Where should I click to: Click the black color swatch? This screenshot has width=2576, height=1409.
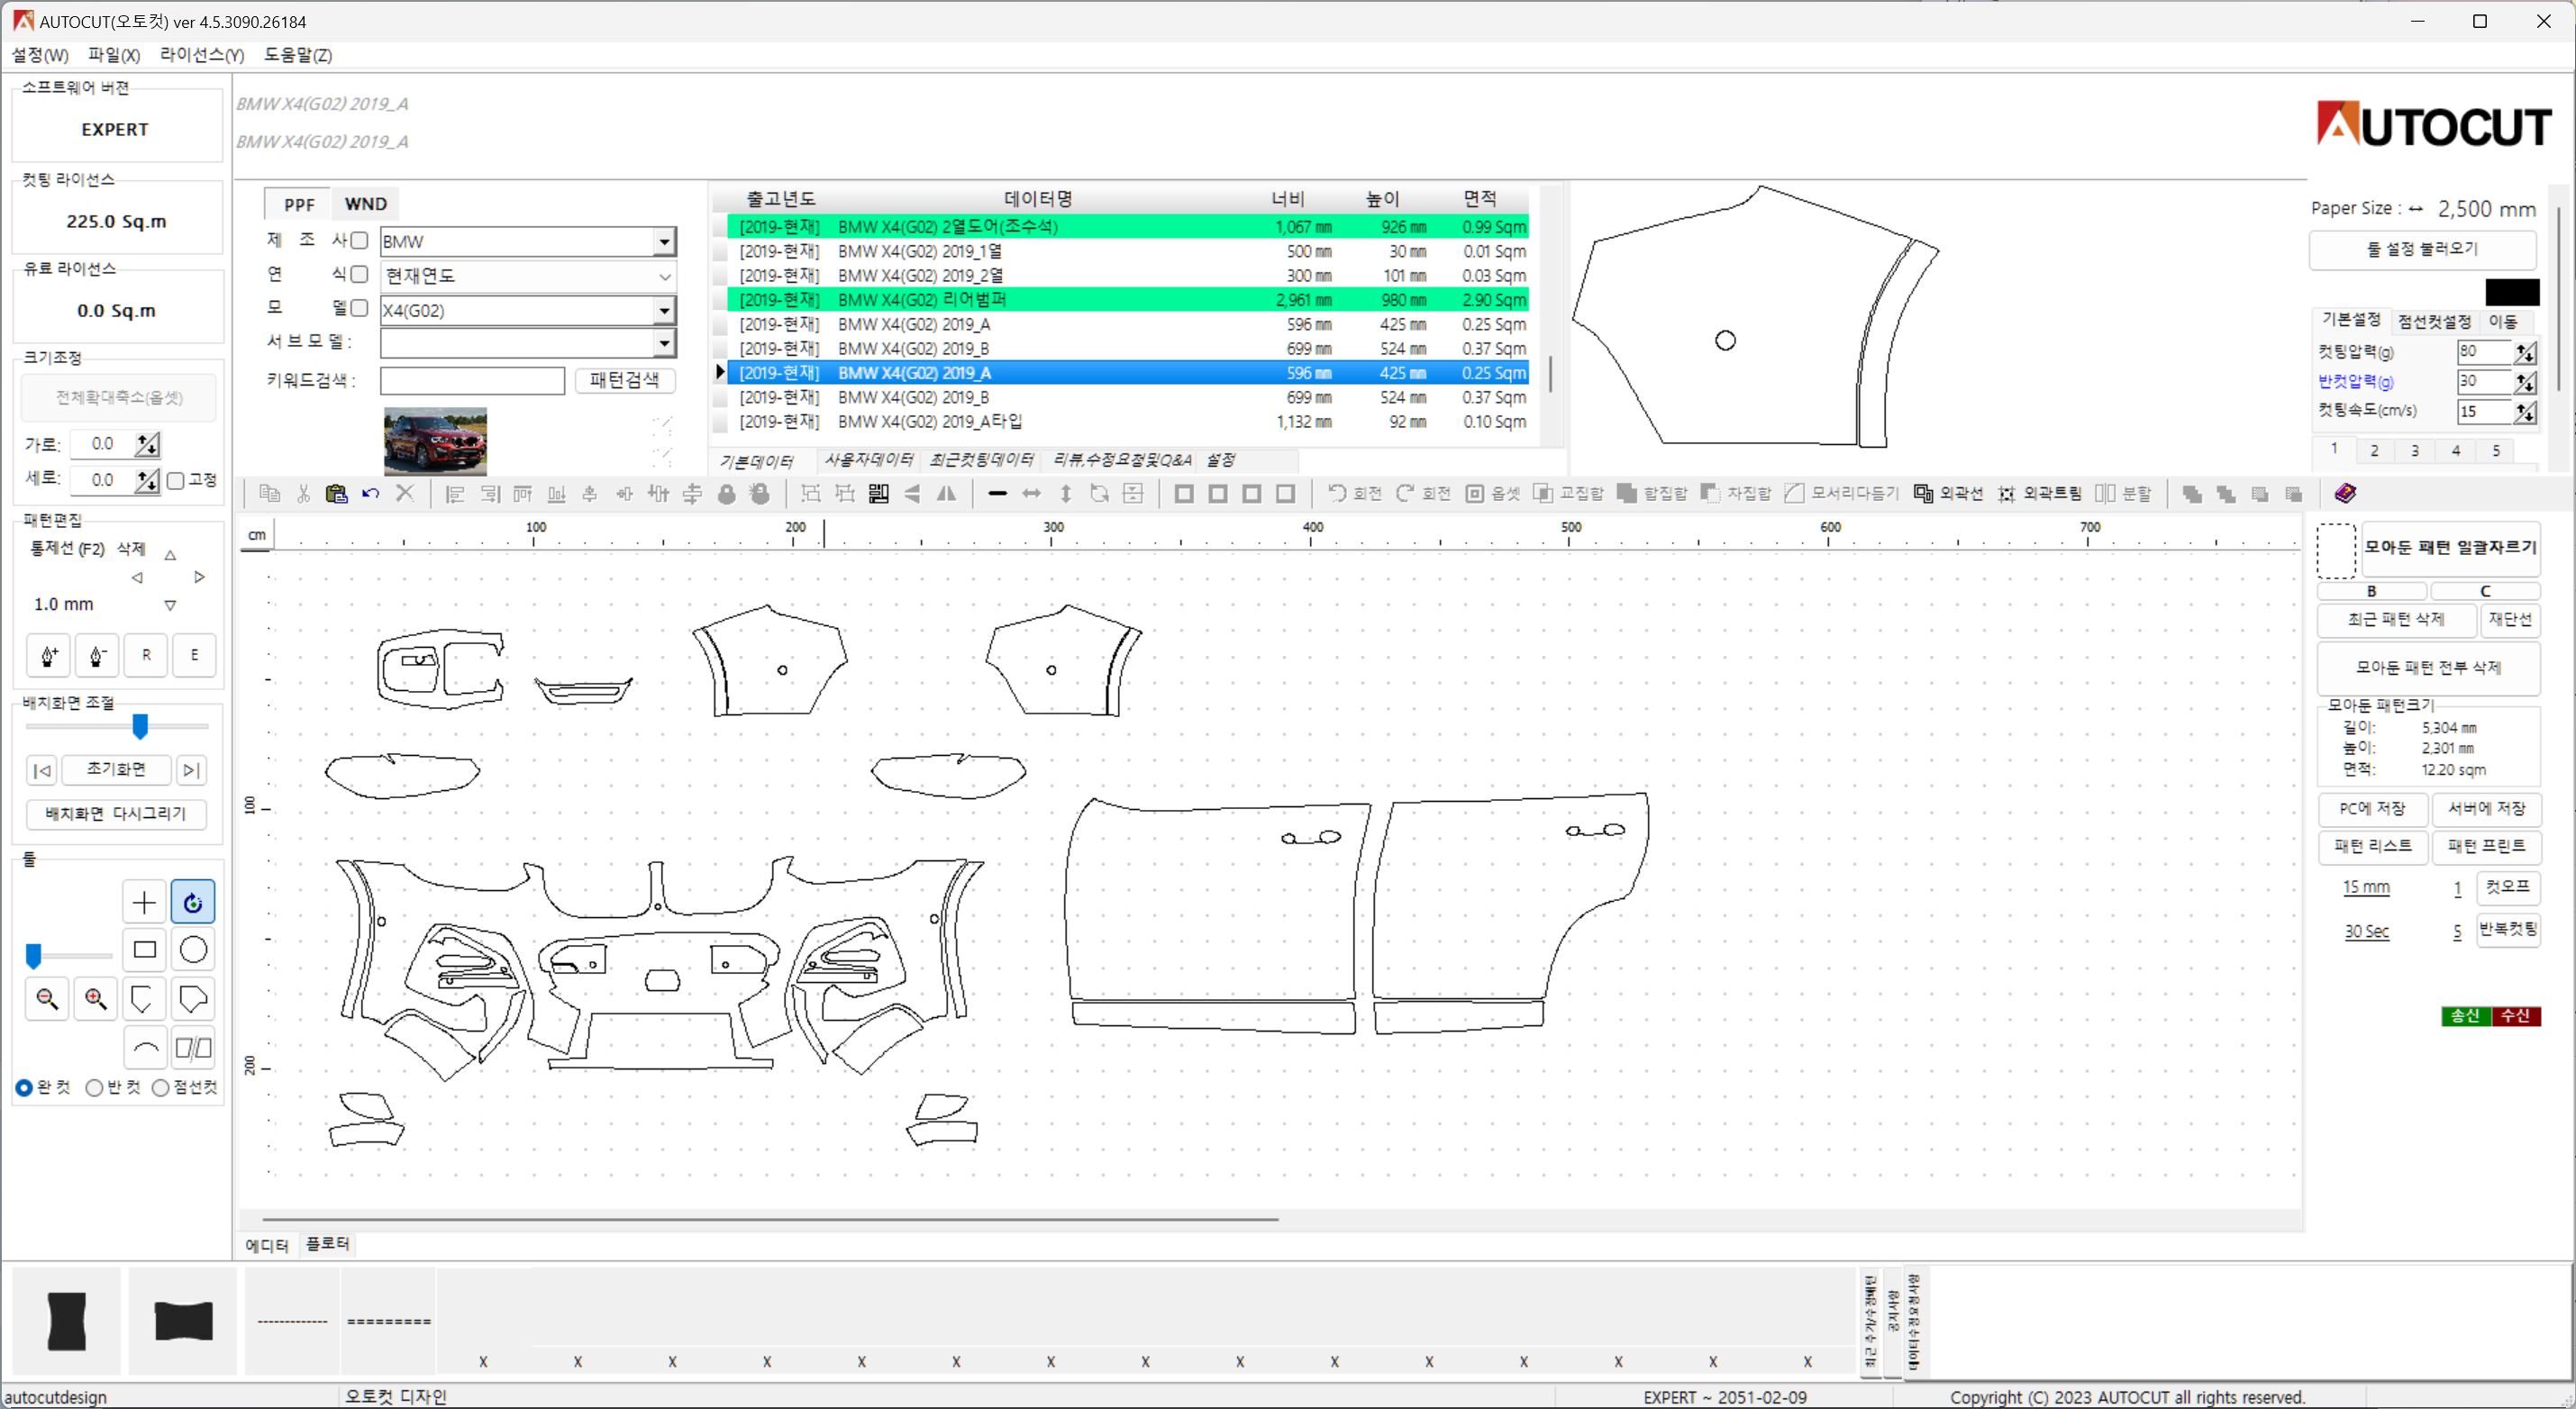[x=2512, y=292]
